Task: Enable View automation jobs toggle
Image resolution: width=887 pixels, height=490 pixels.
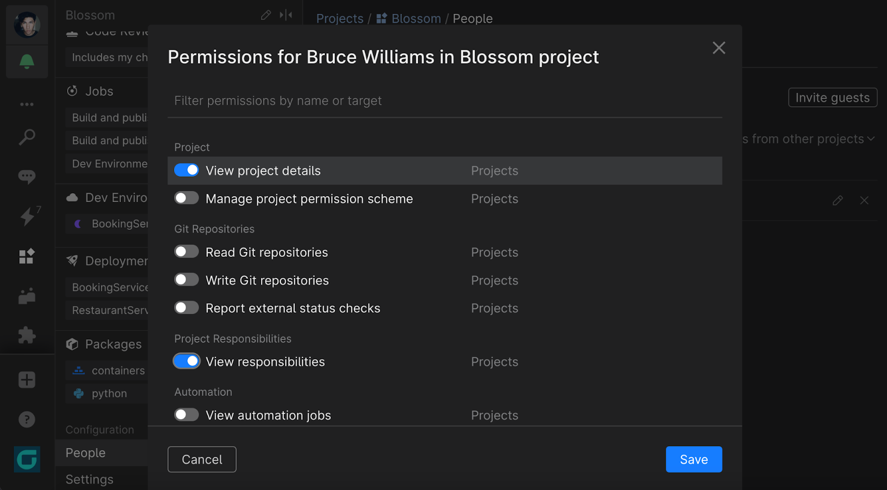Action: tap(186, 414)
